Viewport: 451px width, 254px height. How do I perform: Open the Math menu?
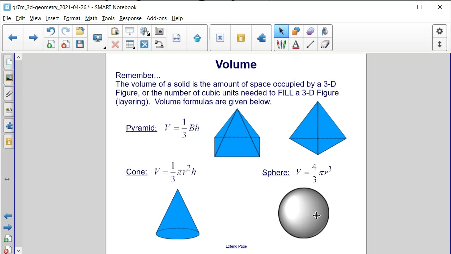point(91,18)
